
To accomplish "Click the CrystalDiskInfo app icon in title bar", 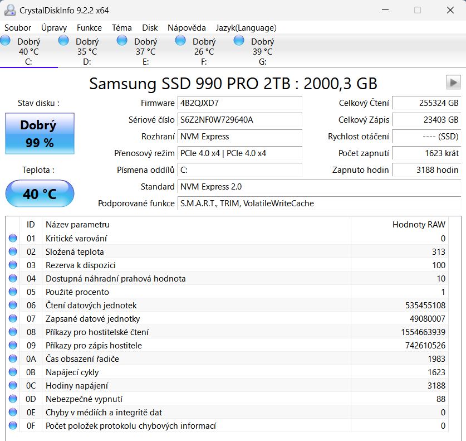I will (10, 10).
